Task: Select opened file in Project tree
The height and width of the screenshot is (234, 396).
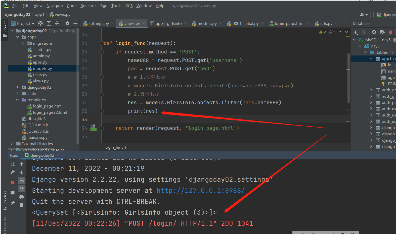Action: (40, 23)
